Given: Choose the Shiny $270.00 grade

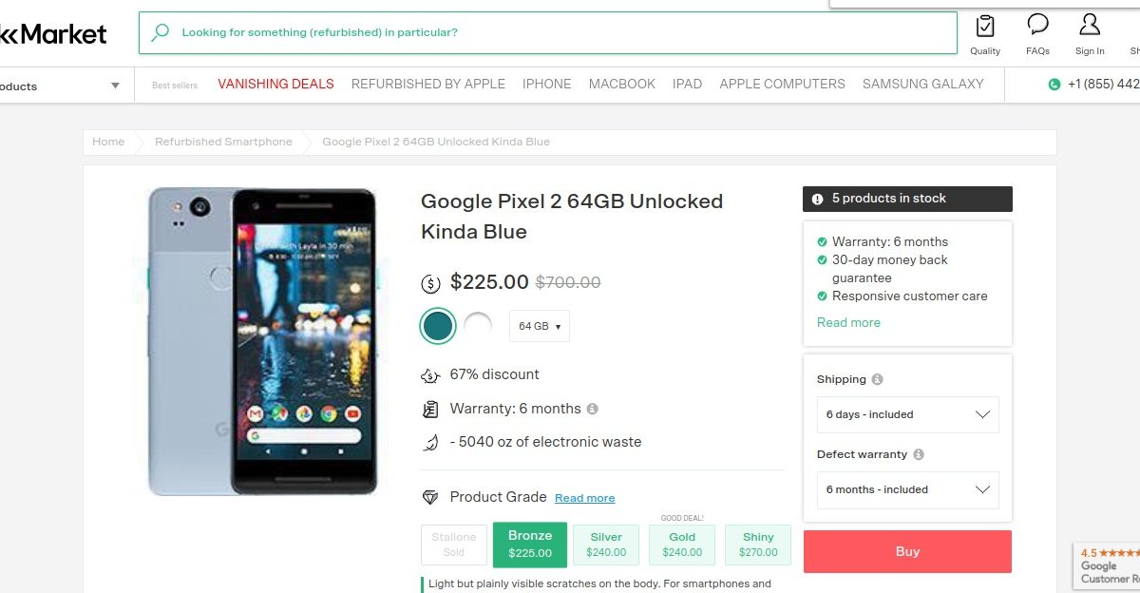Looking at the screenshot, I should pos(758,545).
